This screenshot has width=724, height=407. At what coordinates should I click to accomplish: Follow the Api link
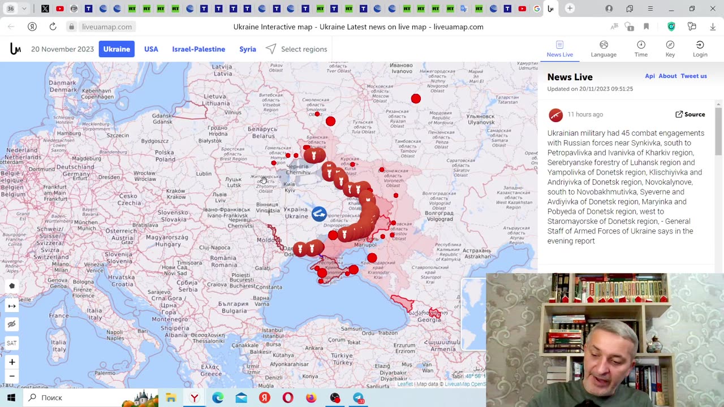coord(650,76)
